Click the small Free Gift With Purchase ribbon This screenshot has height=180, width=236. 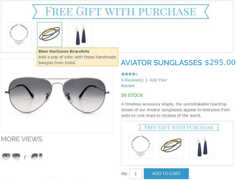tap(179, 128)
